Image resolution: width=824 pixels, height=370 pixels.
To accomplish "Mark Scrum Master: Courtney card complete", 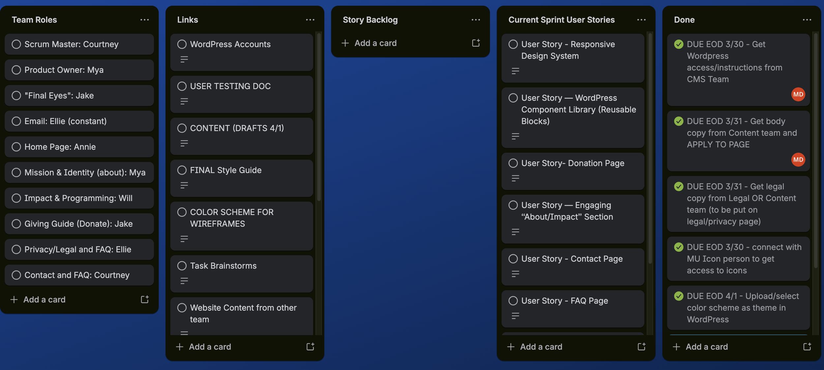I will 16,44.
